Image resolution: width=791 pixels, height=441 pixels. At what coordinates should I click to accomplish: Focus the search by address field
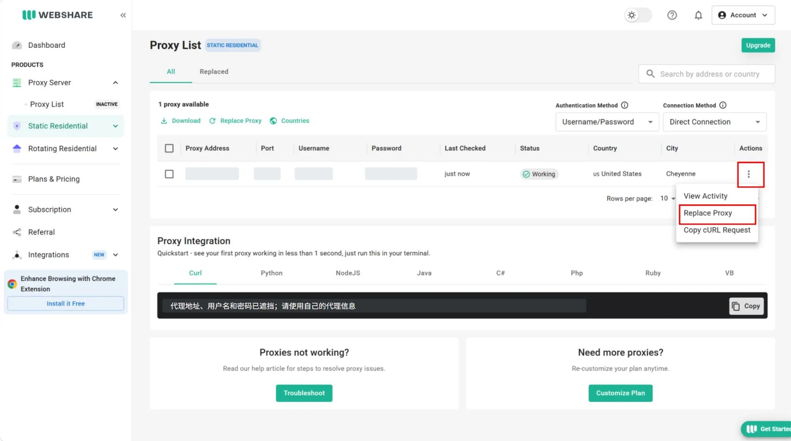coord(707,74)
